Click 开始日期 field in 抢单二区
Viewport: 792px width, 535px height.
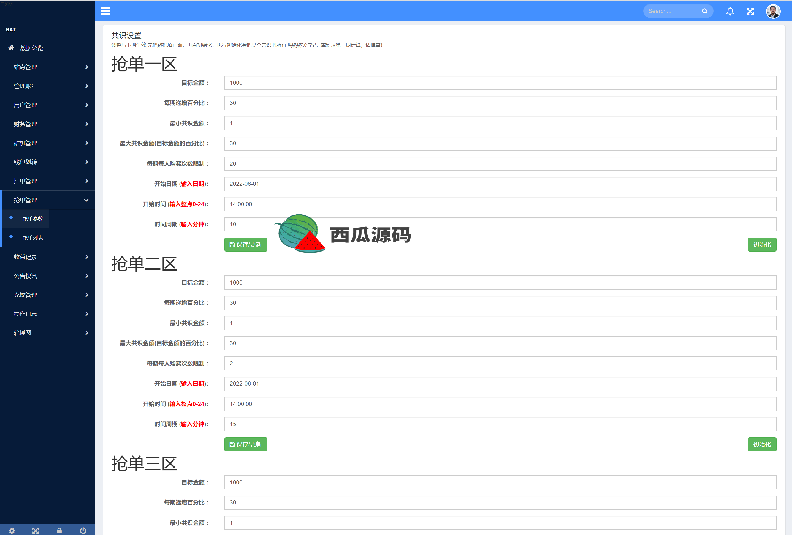tap(500, 384)
